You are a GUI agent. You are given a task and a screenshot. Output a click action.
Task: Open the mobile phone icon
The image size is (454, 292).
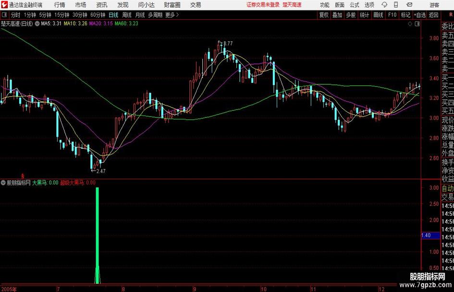click(x=396, y=5)
